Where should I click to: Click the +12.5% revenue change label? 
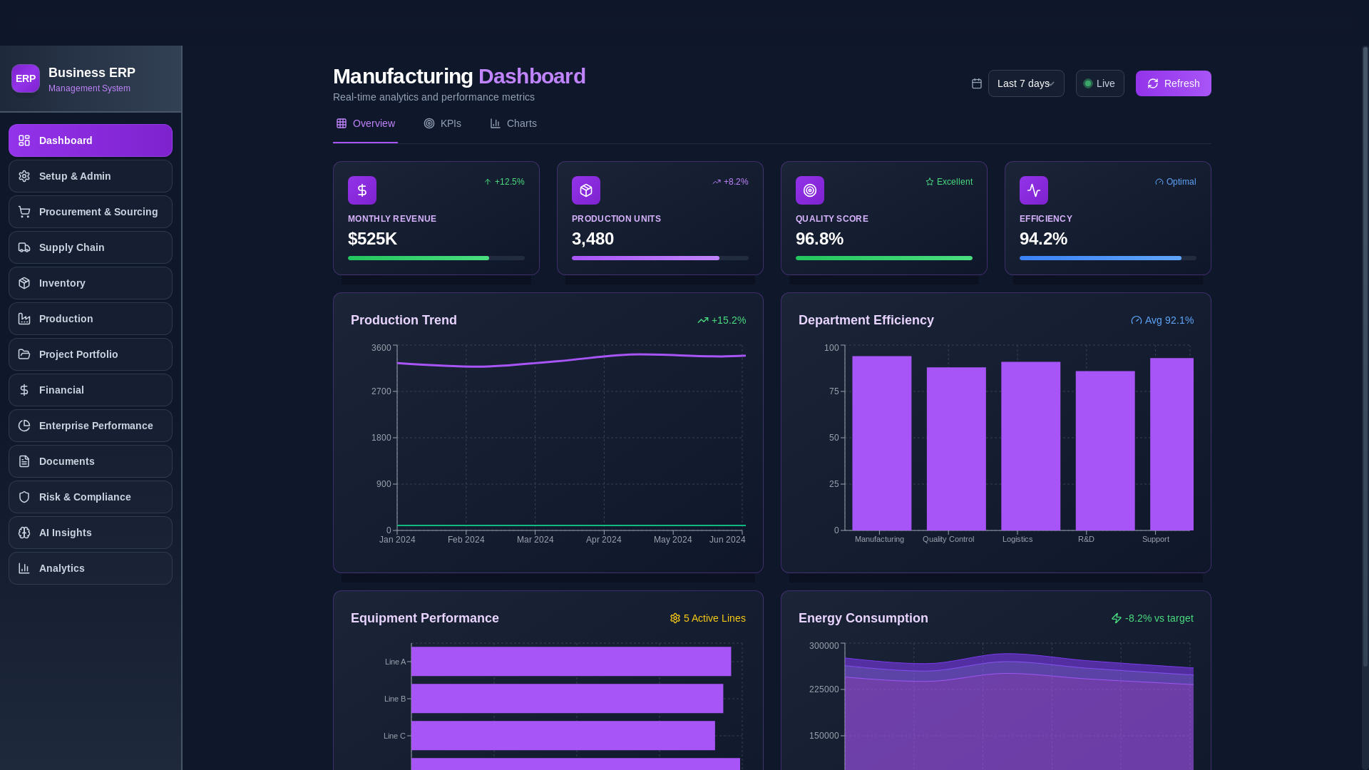tap(509, 182)
